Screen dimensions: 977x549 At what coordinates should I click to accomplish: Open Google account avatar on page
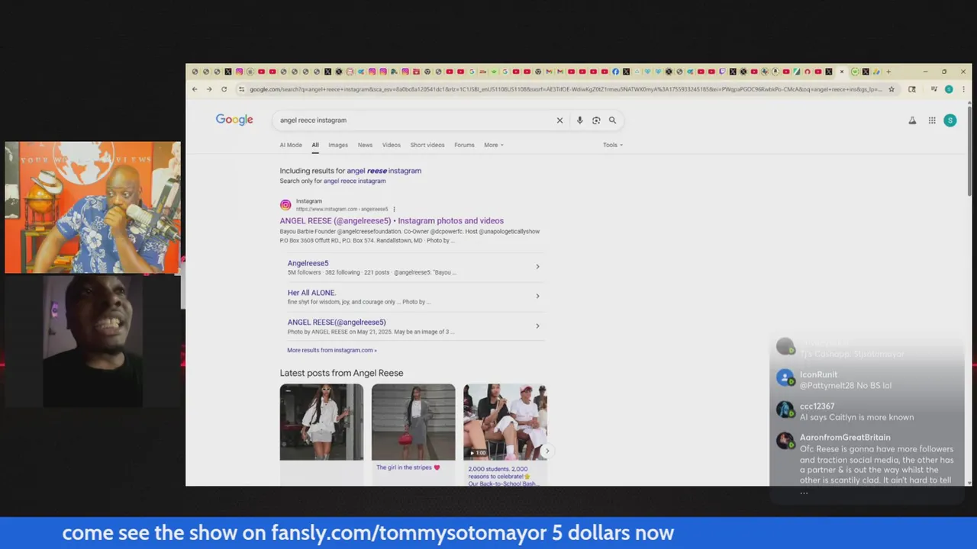click(x=950, y=120)
